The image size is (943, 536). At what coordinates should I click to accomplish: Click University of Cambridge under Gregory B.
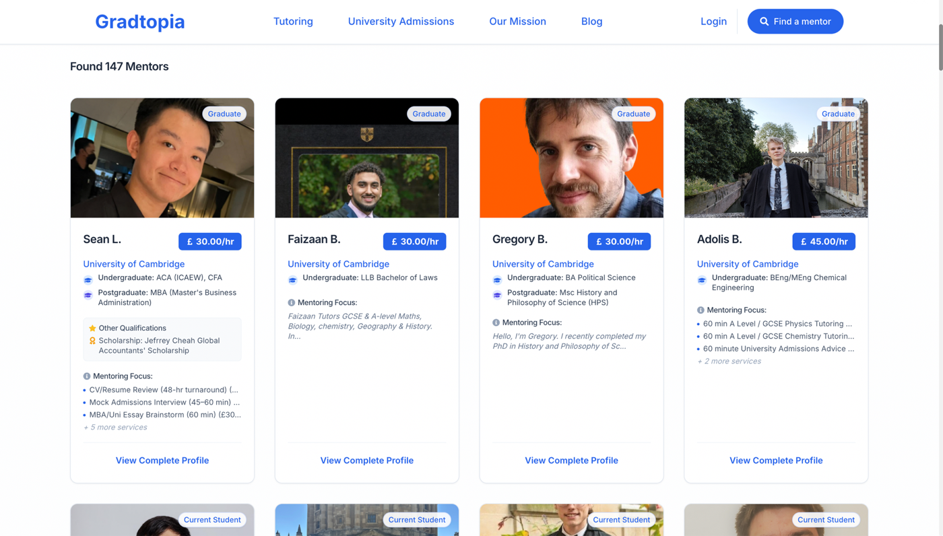click(x=543, y=264)
